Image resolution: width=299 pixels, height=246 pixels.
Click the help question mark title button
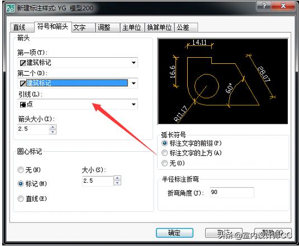pyautogui.click(x=264, y=6)
